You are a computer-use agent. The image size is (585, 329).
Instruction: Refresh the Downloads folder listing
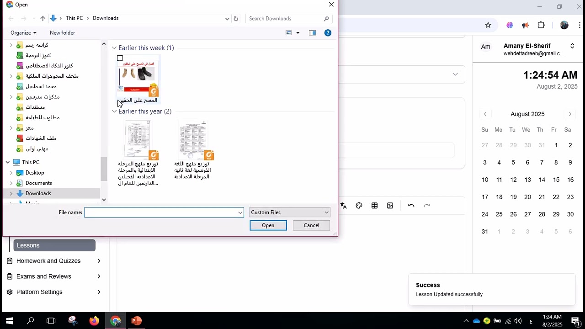point(236,19)
